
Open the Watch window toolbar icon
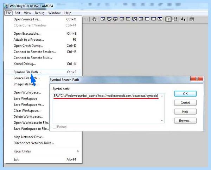pyautogui.click(x=109, y=19)
